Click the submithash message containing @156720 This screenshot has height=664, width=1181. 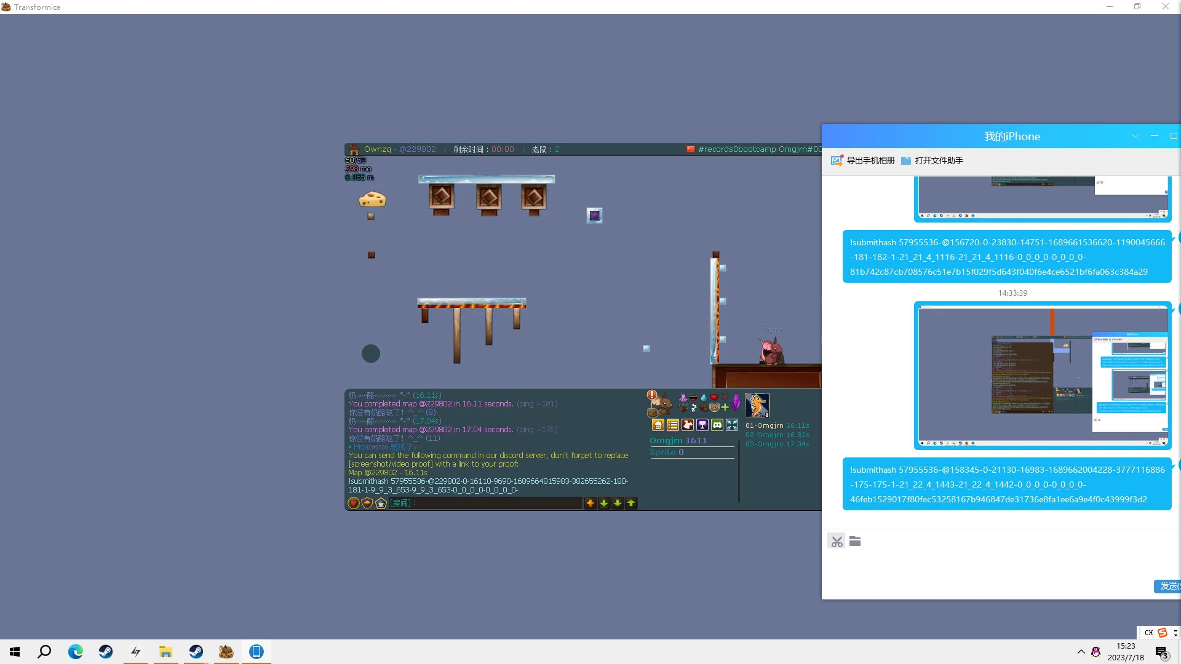(1007, 257)
